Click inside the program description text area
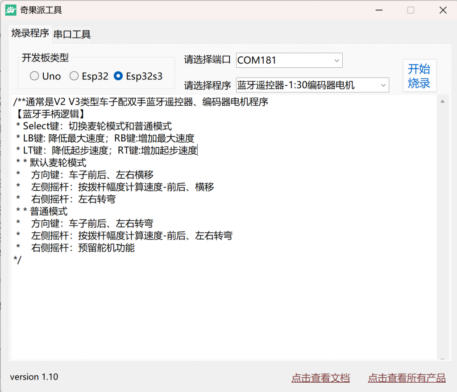Screen dimensions: 457x392 coord(223,303)
